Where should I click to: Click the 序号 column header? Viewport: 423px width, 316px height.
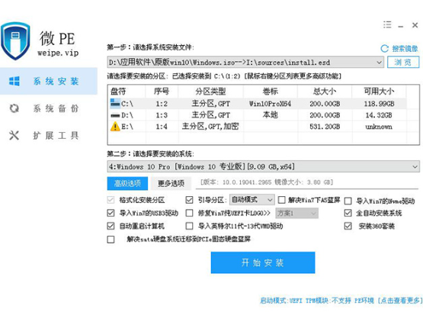point(162,92)
